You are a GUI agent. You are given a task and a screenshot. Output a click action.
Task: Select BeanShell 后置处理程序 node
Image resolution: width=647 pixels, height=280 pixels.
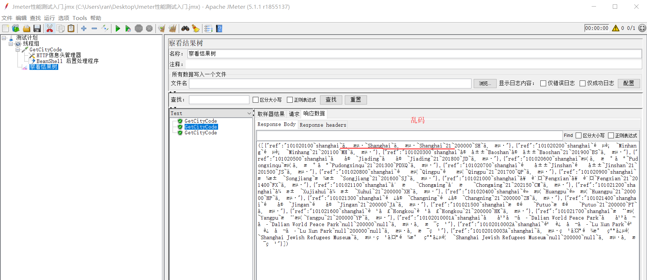tap(67, 61)
